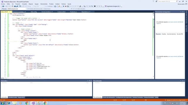Screen dimensions: 188x105
Task: Open Variables locales tab
Action: click(x=13, y=97)
